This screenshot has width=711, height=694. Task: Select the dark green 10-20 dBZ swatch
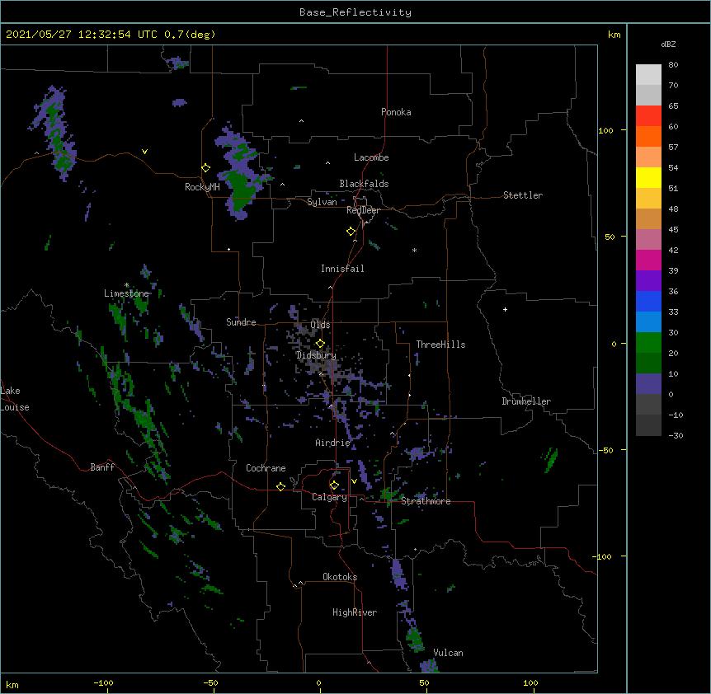pyautogui.click(x=648, y=363)
